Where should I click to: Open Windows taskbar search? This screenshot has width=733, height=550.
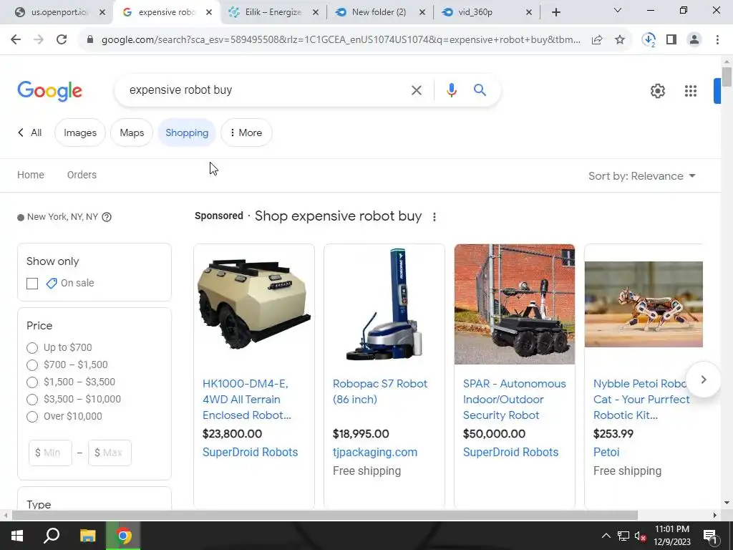coord(52,536)
